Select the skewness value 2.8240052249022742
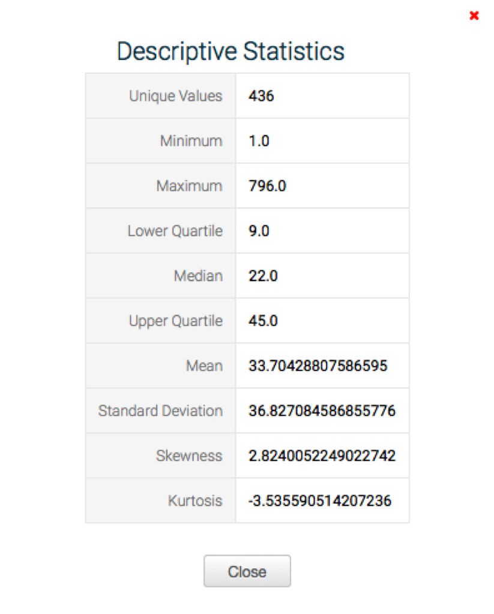Viewport: 494px width, 614px height. coord(322,456)
